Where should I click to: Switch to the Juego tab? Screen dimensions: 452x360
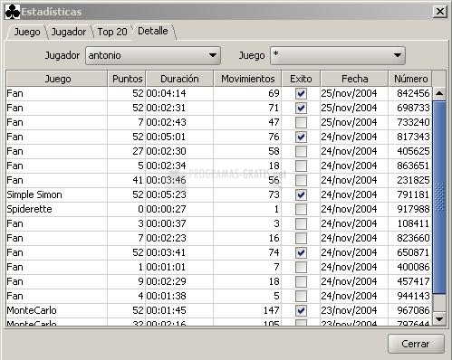tap(27, 32)
